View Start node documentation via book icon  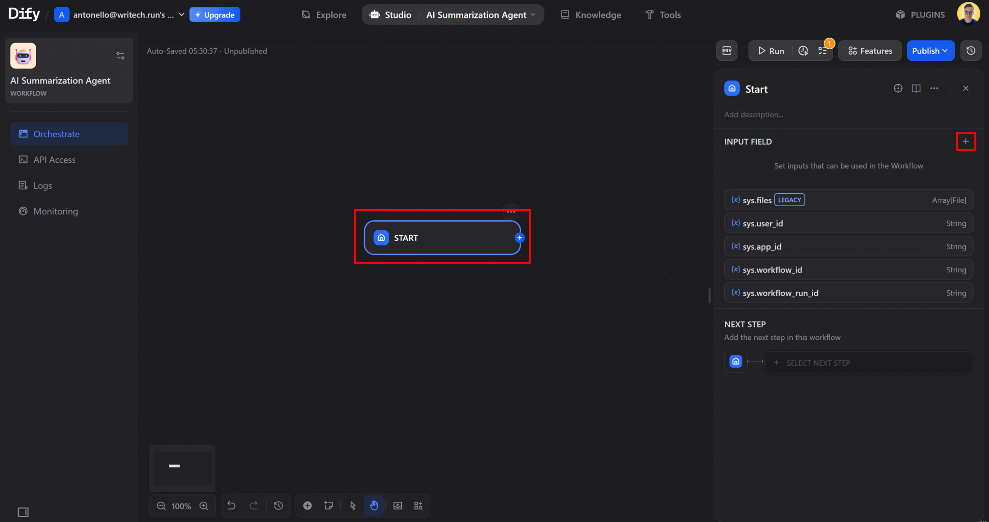pyautogui.click(x=916, y=88)
